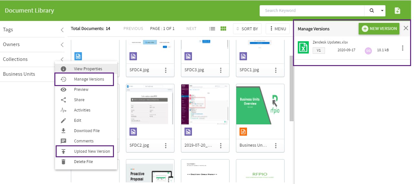This screenshot has width=414, height=184.
Task: Select Upload New Version entry
Action: [86, 151]
